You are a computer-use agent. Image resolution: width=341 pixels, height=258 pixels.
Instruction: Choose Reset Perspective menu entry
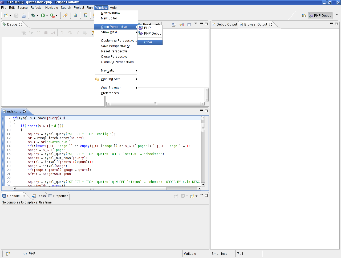[x=116, y=51]
